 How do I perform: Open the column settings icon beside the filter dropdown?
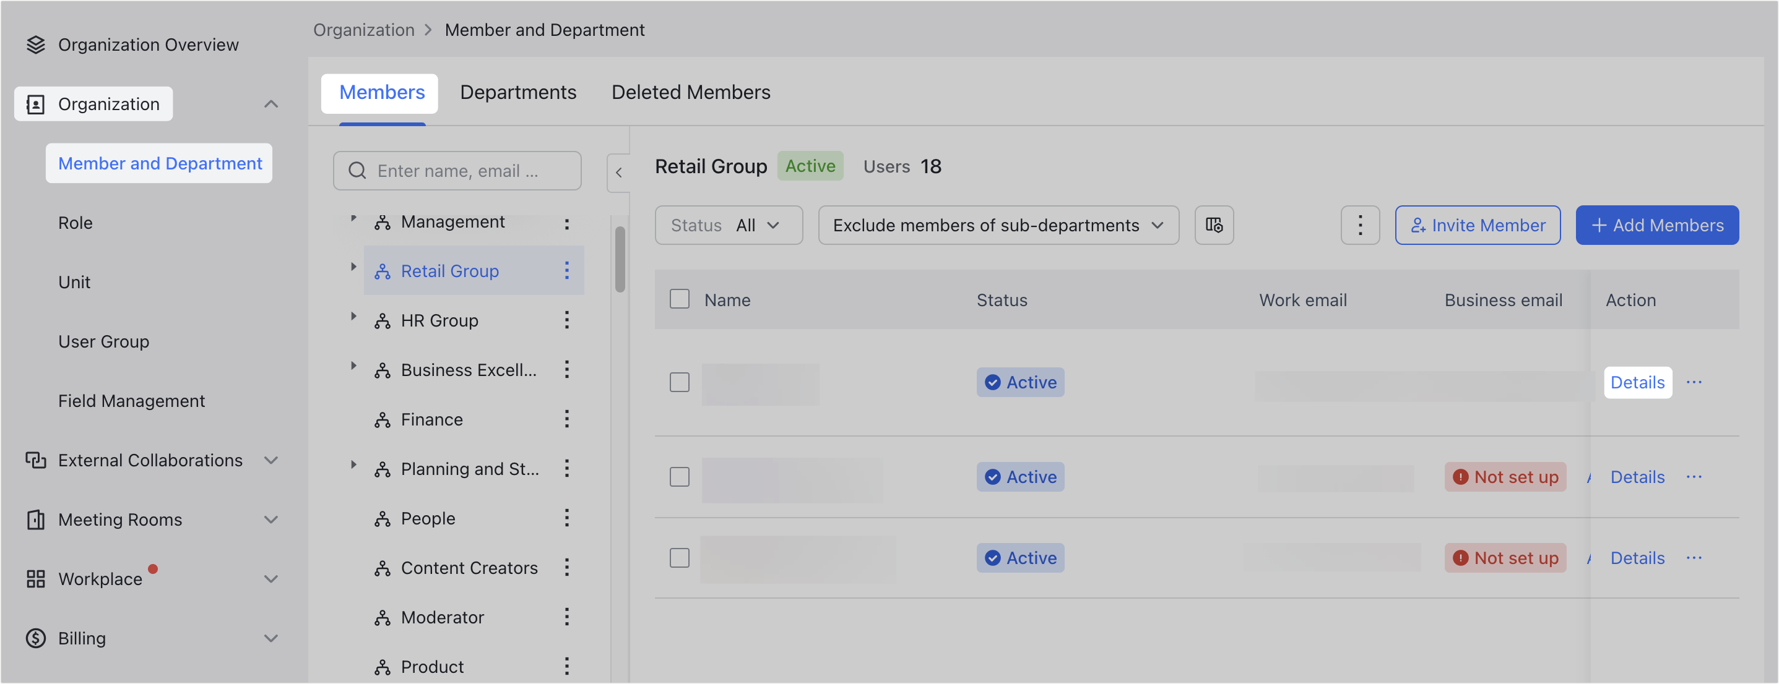click(1214, 225)
